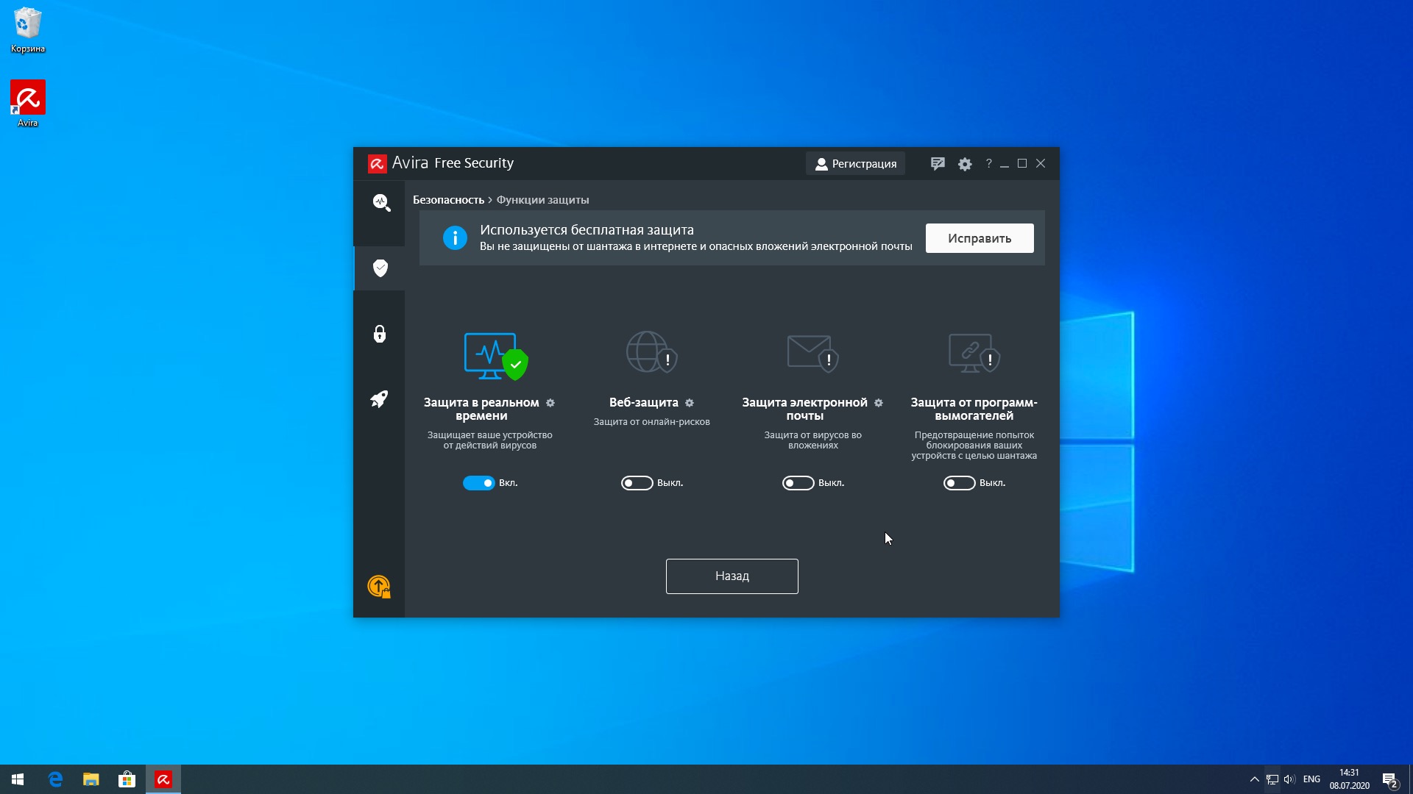Enable ransomware protection toggle
The image size is (1413, 794).
960,483
